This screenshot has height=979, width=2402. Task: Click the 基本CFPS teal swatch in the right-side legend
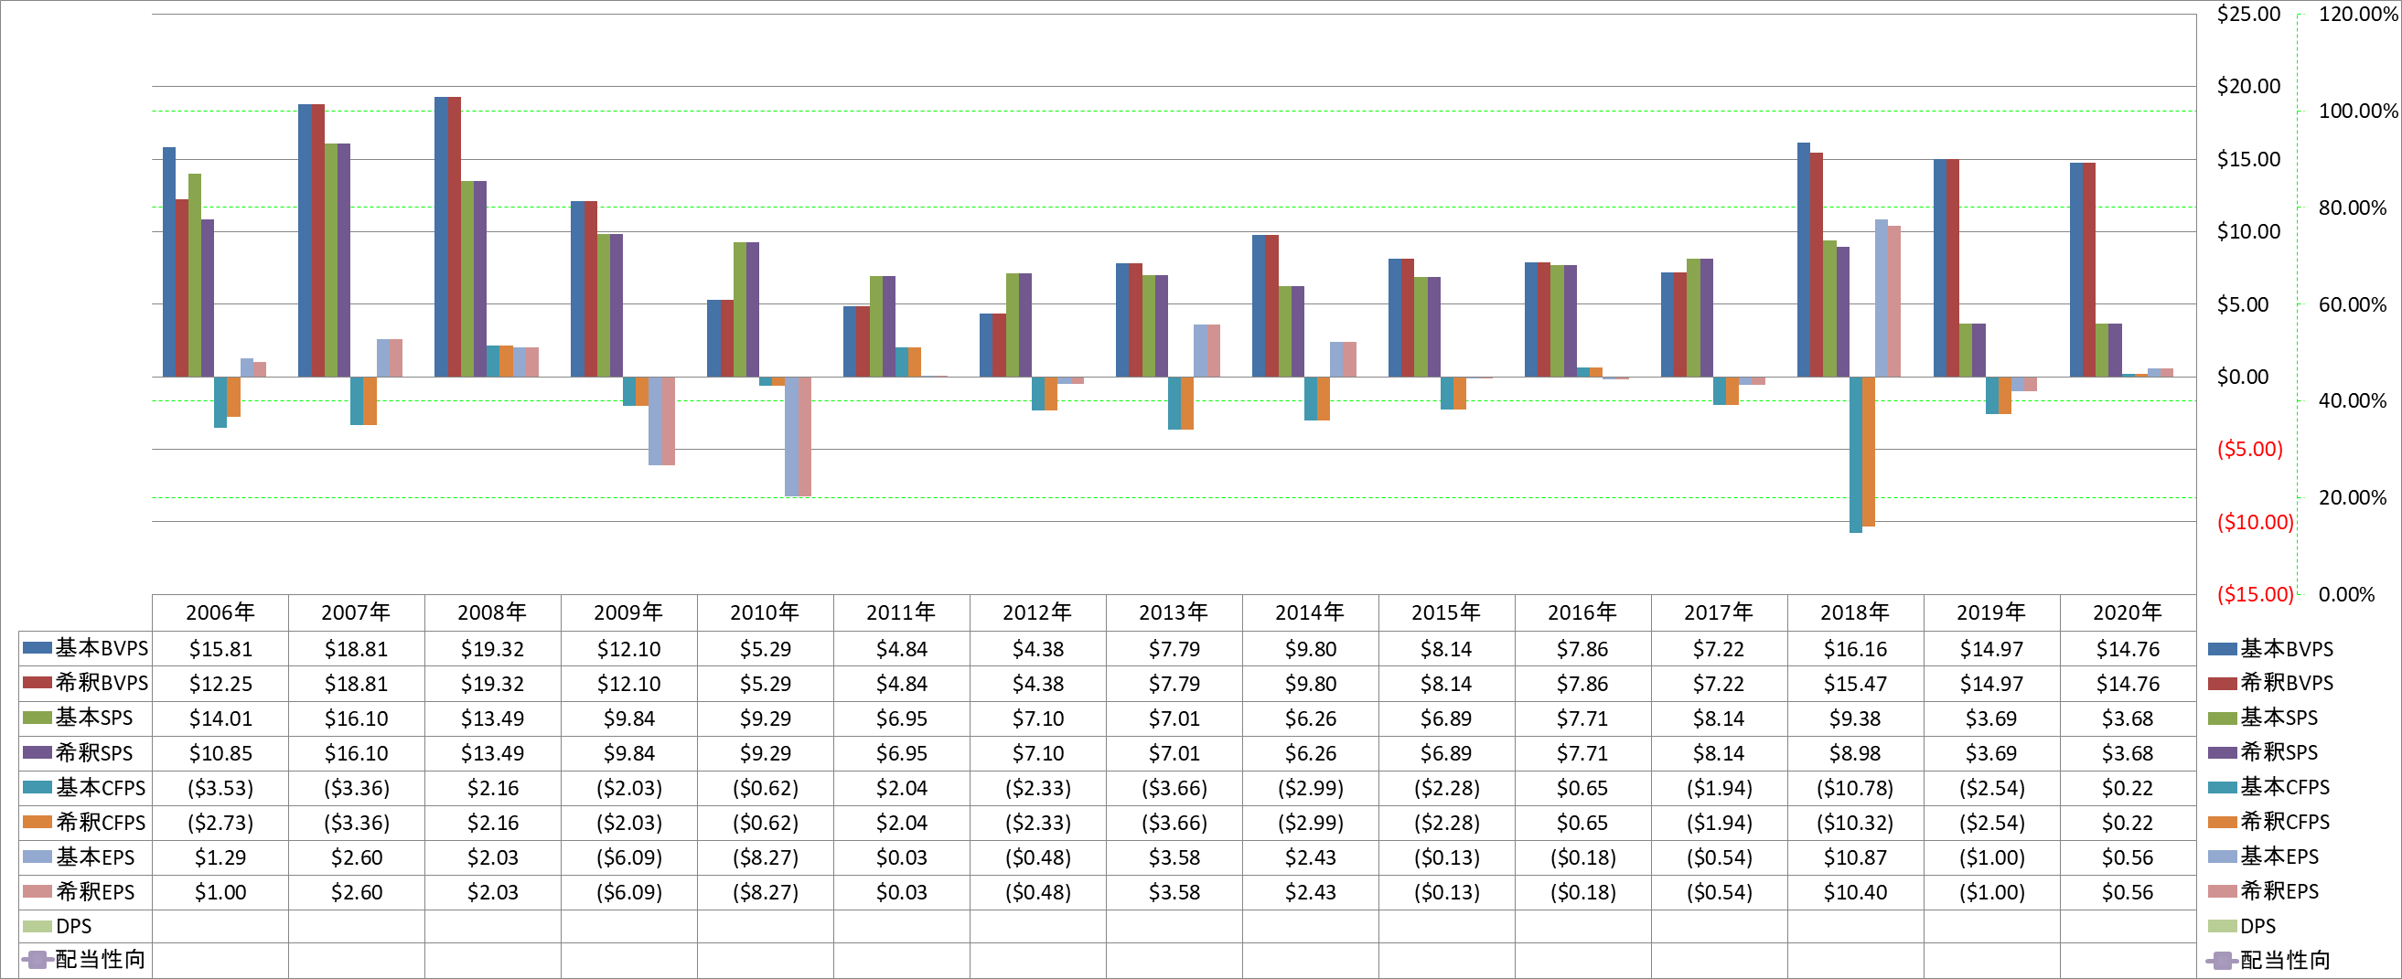point(2223,787)
